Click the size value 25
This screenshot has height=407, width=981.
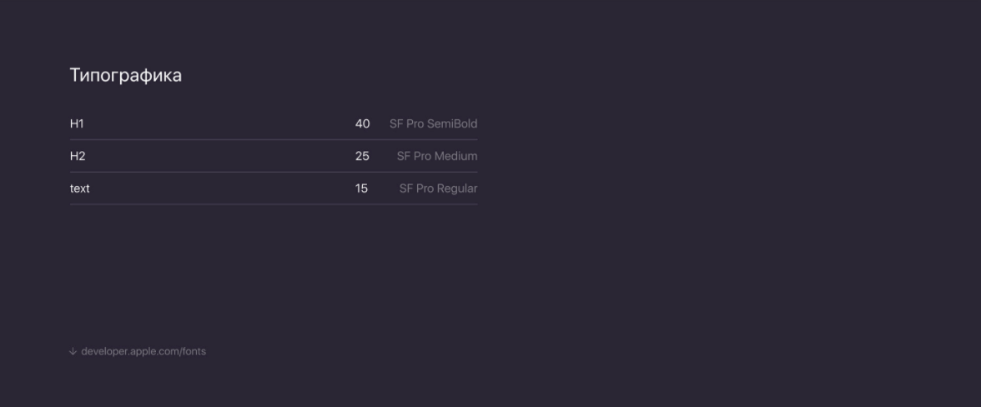pos(362,157)
